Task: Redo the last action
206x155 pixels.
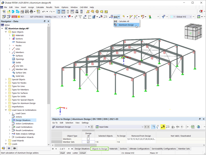Action: 51,12
